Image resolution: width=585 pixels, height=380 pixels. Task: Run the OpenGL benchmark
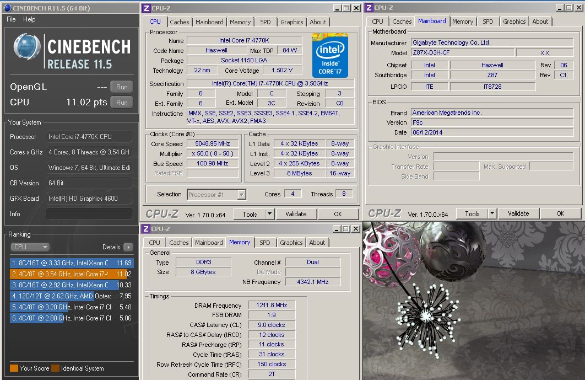122,87
